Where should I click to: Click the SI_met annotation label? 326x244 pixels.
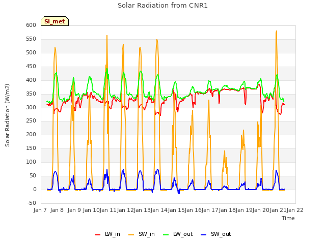click(55, 21)
